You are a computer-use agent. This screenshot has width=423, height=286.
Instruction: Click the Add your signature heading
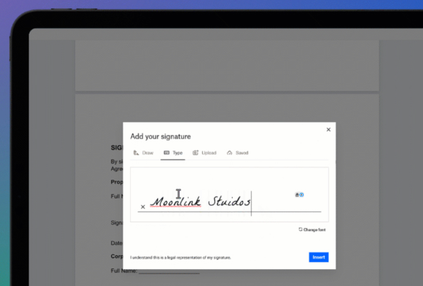[160, 136]
